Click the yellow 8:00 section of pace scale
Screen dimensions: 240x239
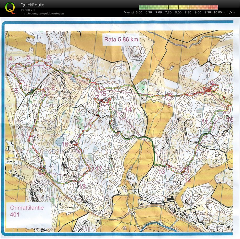point(178,7)
